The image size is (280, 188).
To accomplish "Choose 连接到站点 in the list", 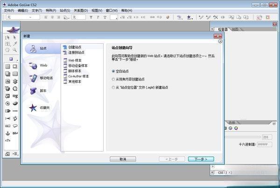I will tap(74, 53).
